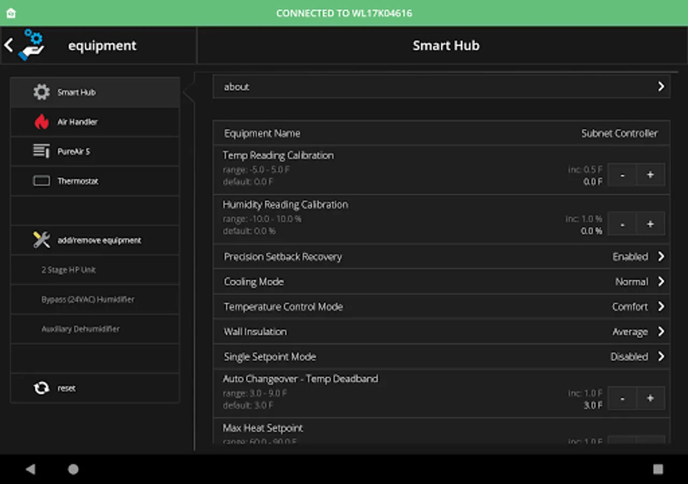
Task: Tap the about label text
Action: point(236,87)
